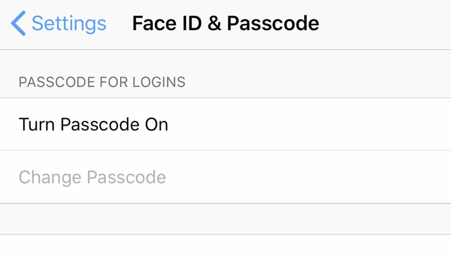Tap the blue back chevron icon
The height and width of the screenshot is (253, 451).
pyautogui.click(x=18, y=24)
